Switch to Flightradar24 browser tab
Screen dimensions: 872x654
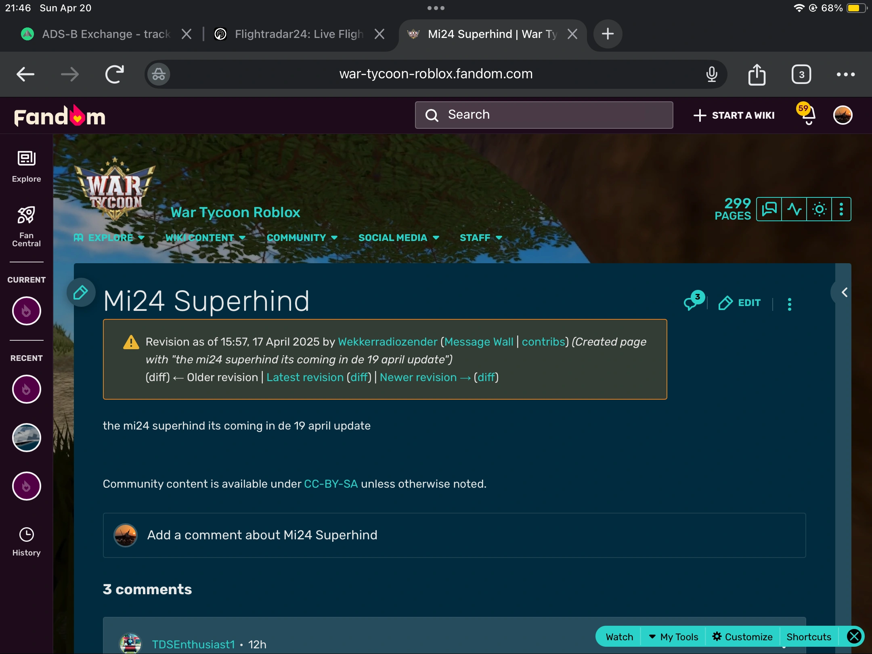coord(299,34)
